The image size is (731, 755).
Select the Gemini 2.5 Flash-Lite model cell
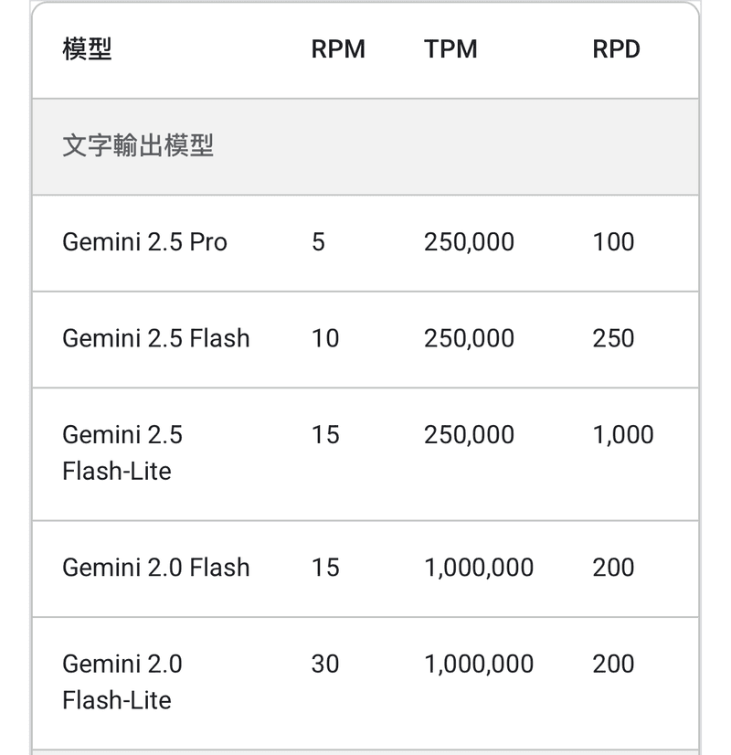click(x=122, y=452)
